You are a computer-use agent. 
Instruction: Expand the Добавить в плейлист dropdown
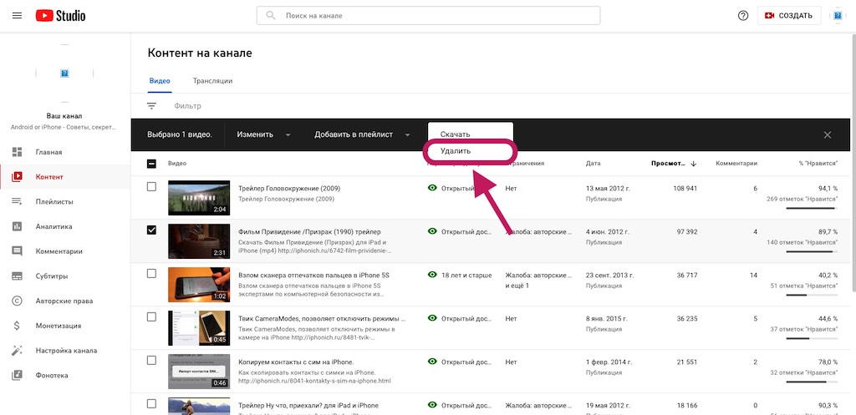362,134
